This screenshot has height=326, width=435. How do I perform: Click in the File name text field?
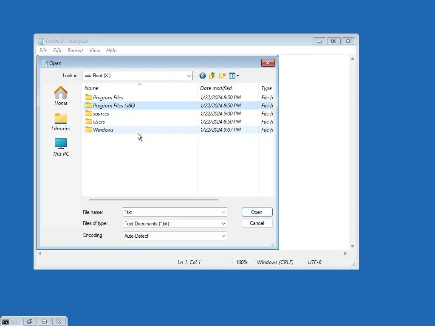point(172,212)
